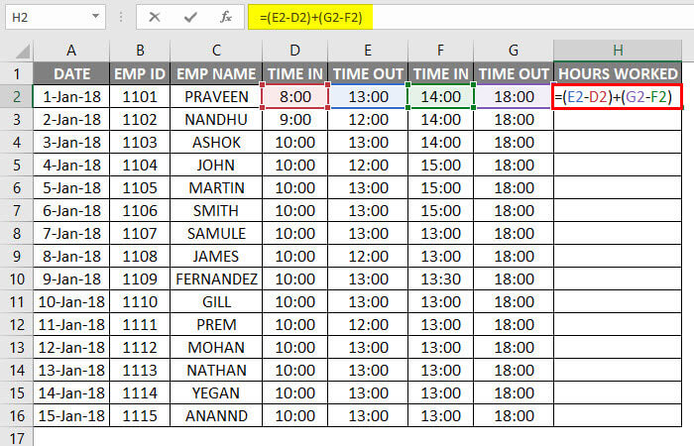
Task: Click the 9:00 time in cell
Action: [294, 120]
